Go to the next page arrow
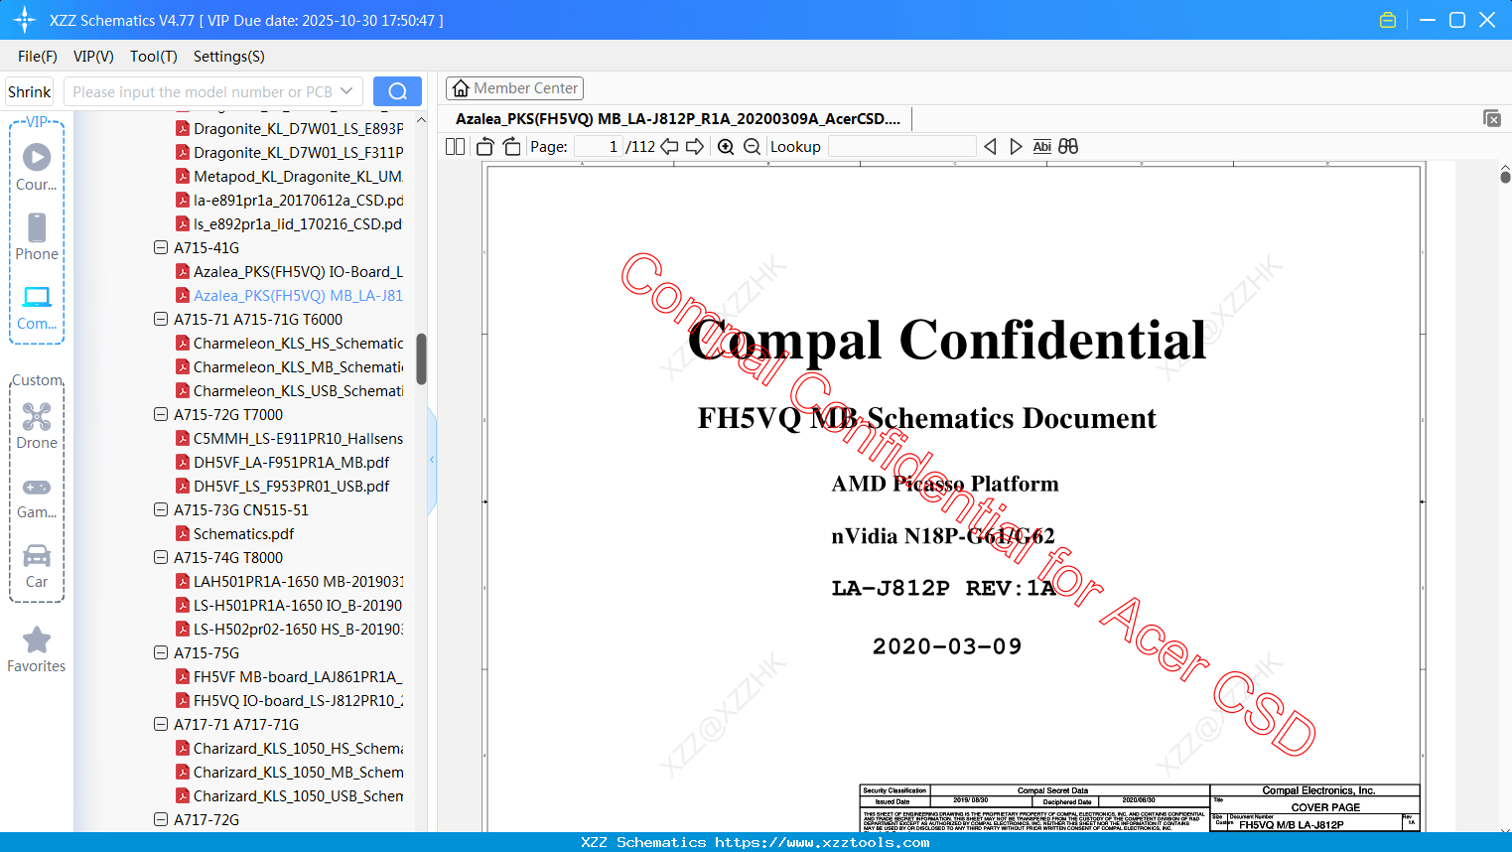 coord(695,146)
